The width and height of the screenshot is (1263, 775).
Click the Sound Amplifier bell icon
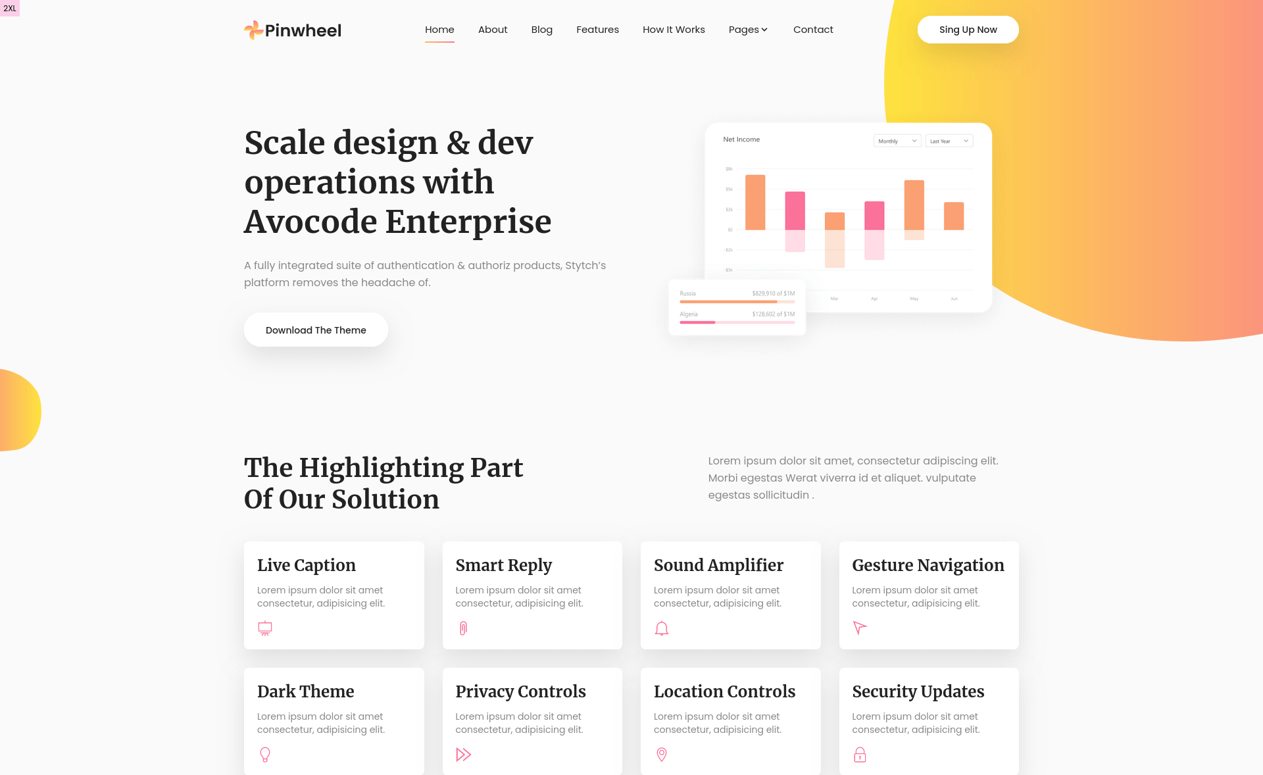pyautogui.click(x=661, y=628)
